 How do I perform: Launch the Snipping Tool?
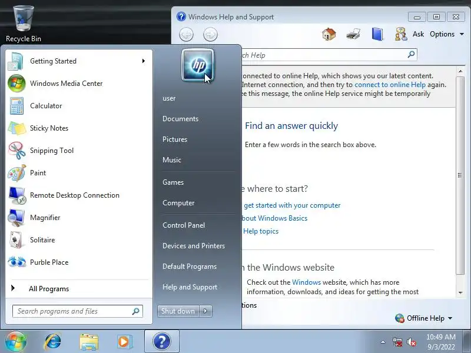coord(79,151)
